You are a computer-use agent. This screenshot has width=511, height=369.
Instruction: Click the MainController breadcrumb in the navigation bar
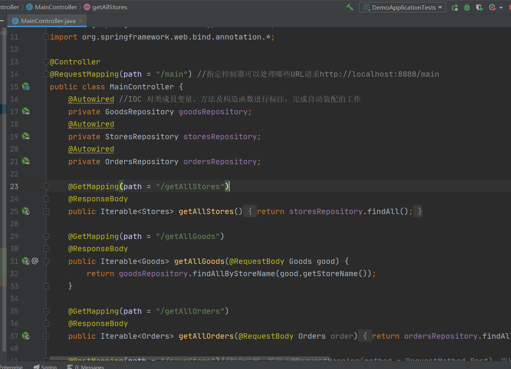(56, 7)
